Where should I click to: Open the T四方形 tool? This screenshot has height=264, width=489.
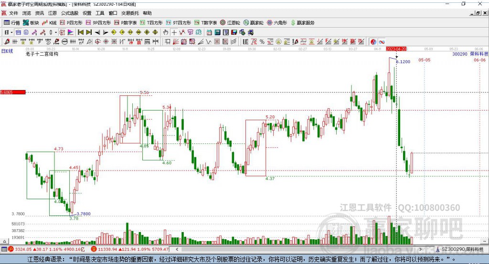(151, 23)
